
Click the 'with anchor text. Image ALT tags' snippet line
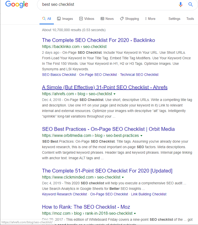tap(73, 158)
